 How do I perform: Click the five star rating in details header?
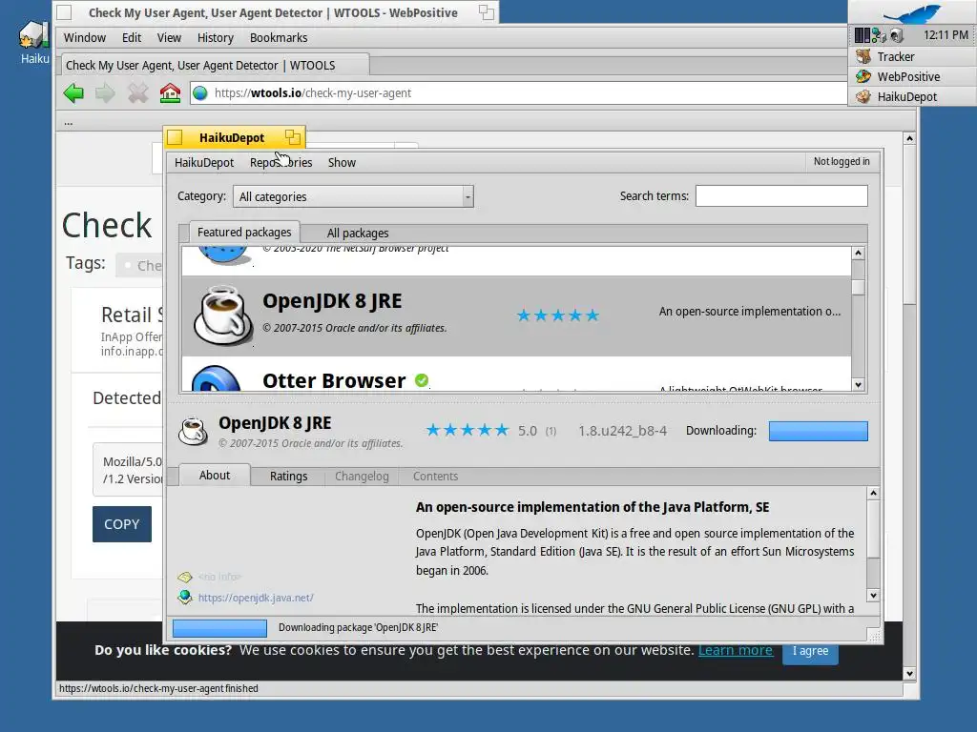[468, 430]
